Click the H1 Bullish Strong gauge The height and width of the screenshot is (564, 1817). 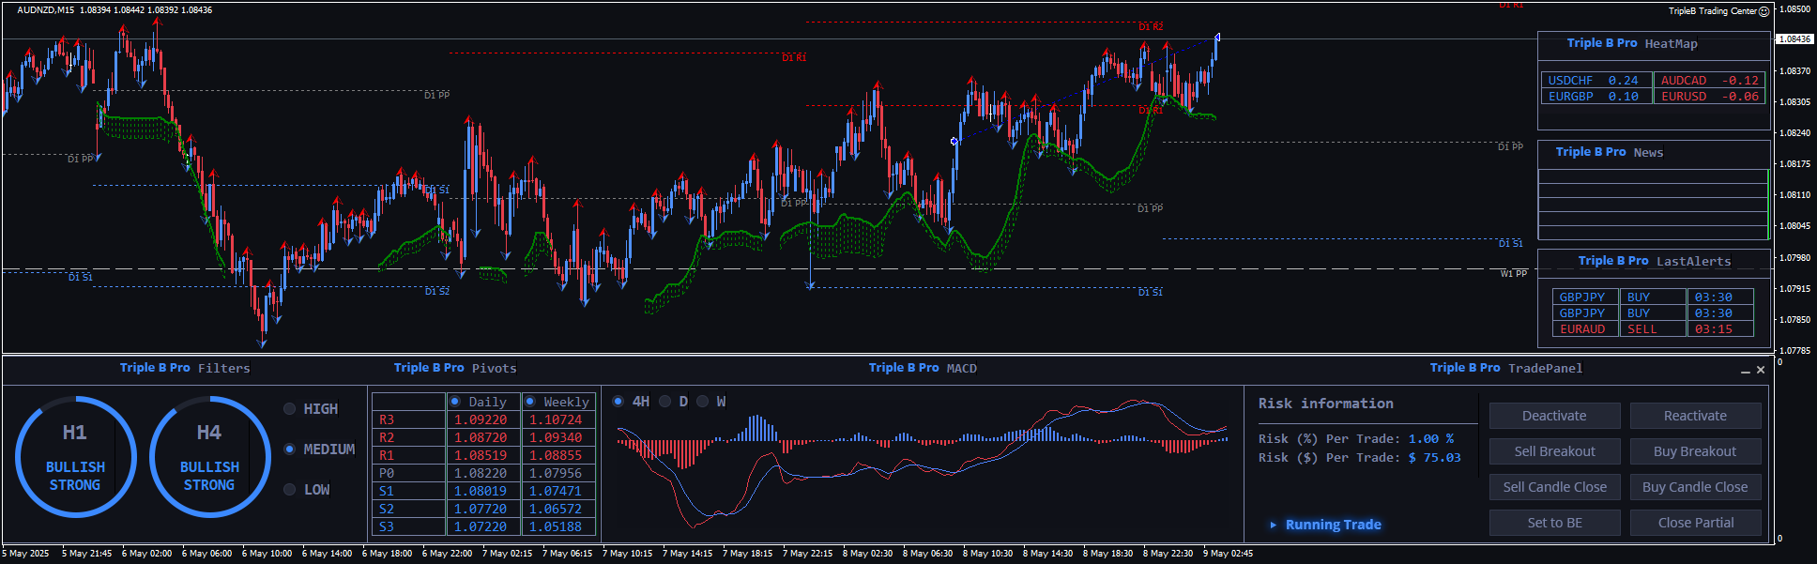click(x=75, y=457)
